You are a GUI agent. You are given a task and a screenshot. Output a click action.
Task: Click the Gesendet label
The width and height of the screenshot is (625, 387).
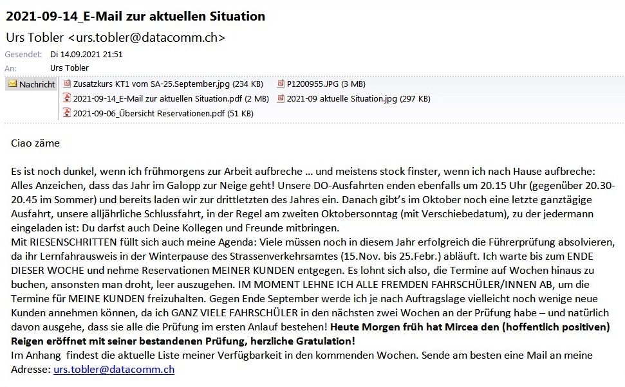click(23, 55)
